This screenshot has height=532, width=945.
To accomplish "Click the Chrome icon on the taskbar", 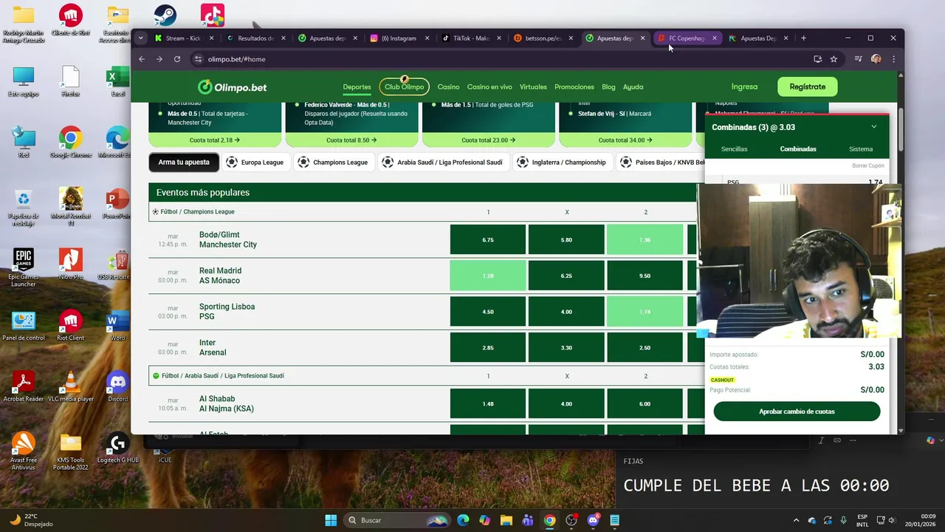I will [549, 520].
